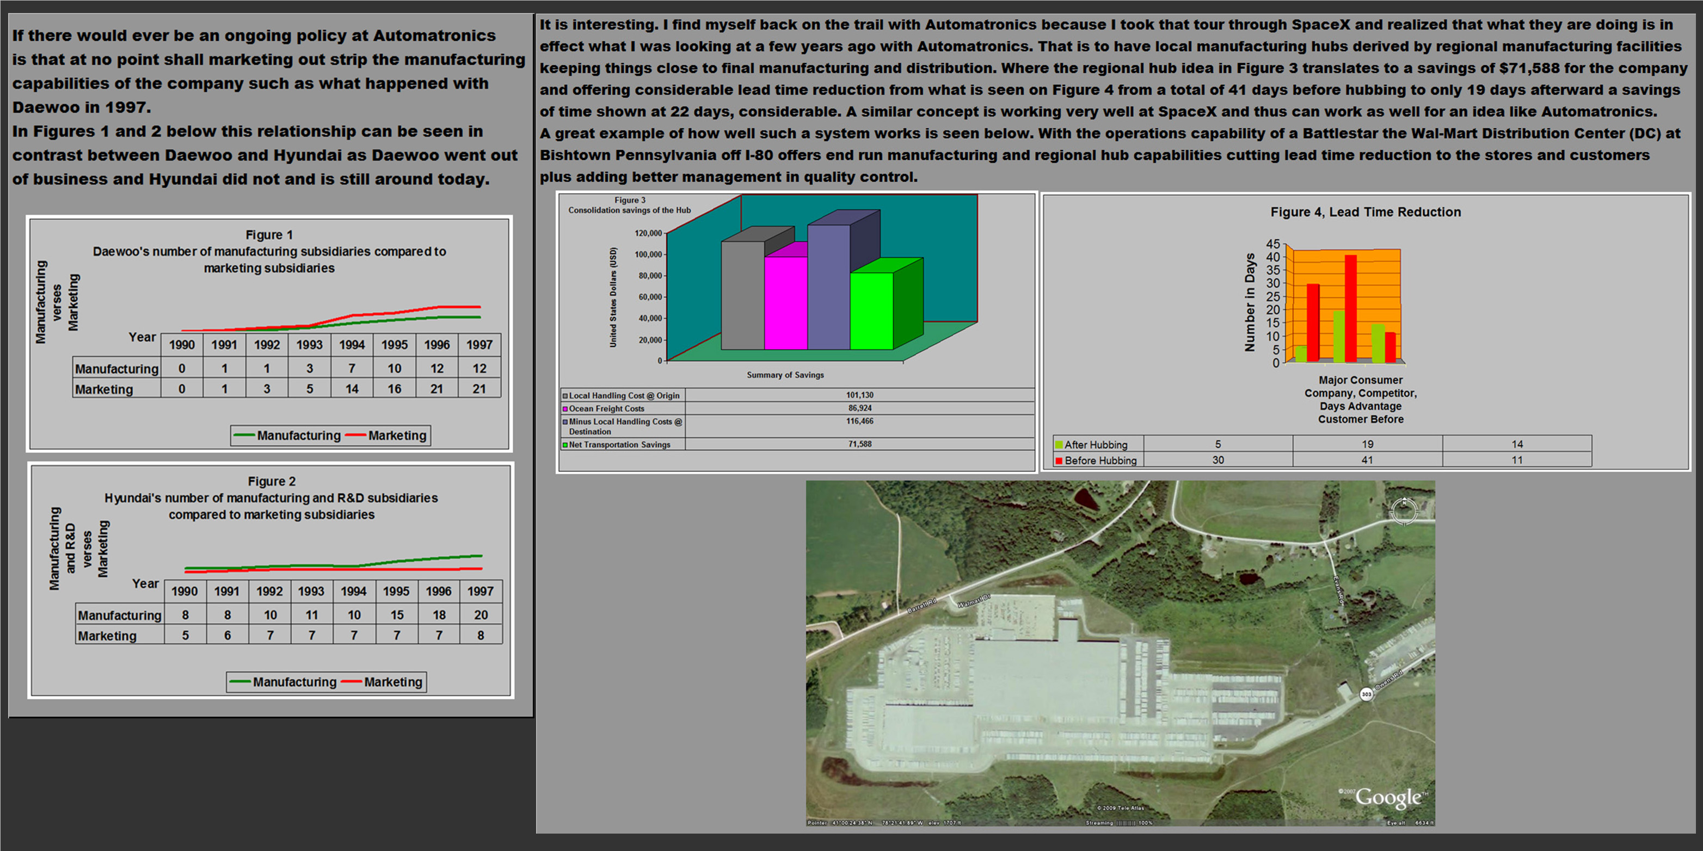Click the value 19 in After Hubbing row

[1367, 444]
